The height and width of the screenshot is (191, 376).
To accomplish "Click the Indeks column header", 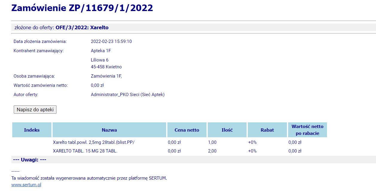I will [32, 130].
